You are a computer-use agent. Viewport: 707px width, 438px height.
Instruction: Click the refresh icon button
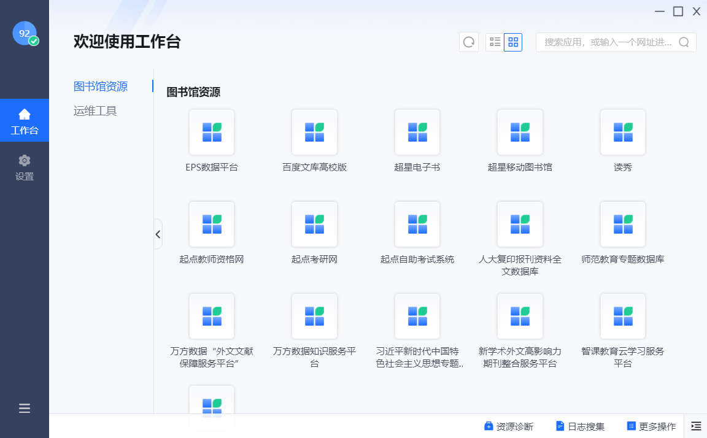click(x=469, y=42)
